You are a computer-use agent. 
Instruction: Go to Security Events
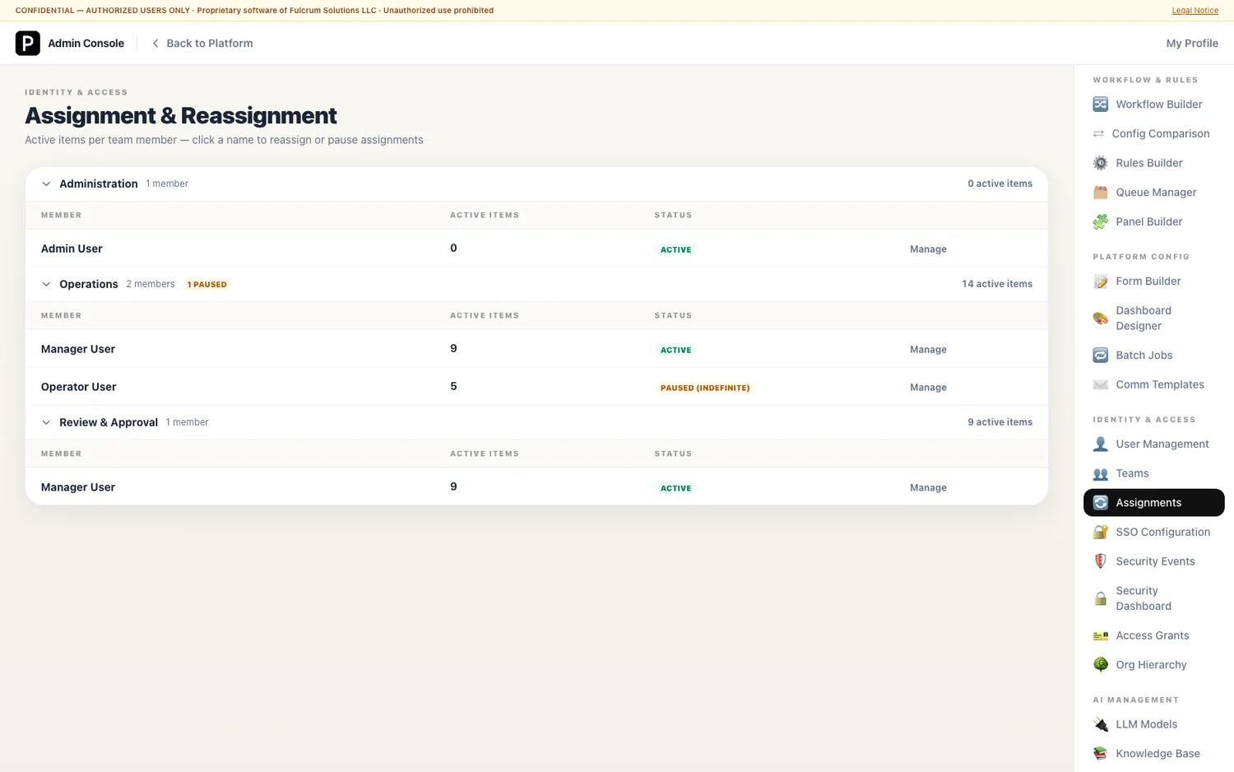1153,561
